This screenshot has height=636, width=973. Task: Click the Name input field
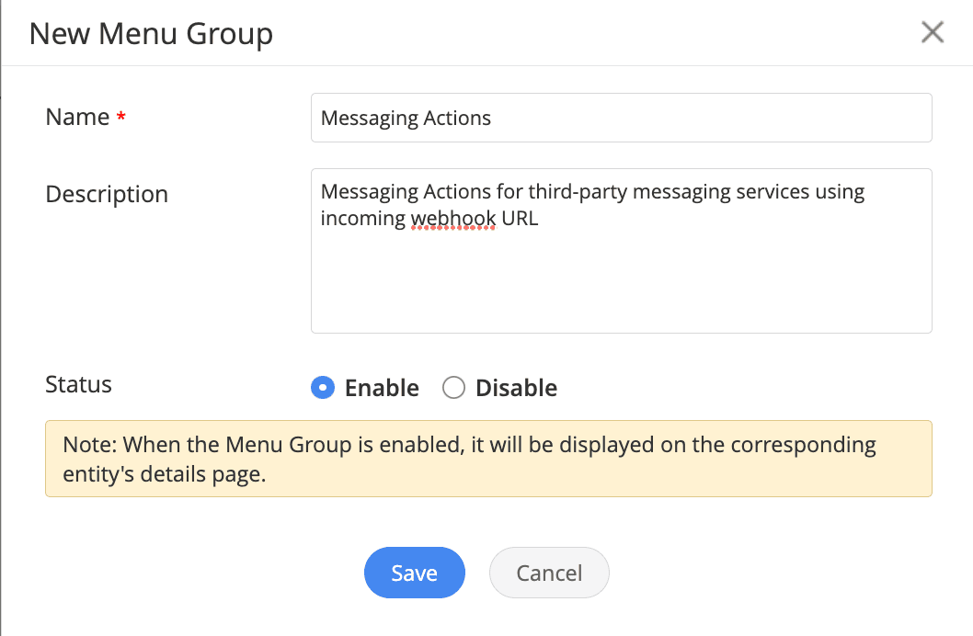click(621, 118)
